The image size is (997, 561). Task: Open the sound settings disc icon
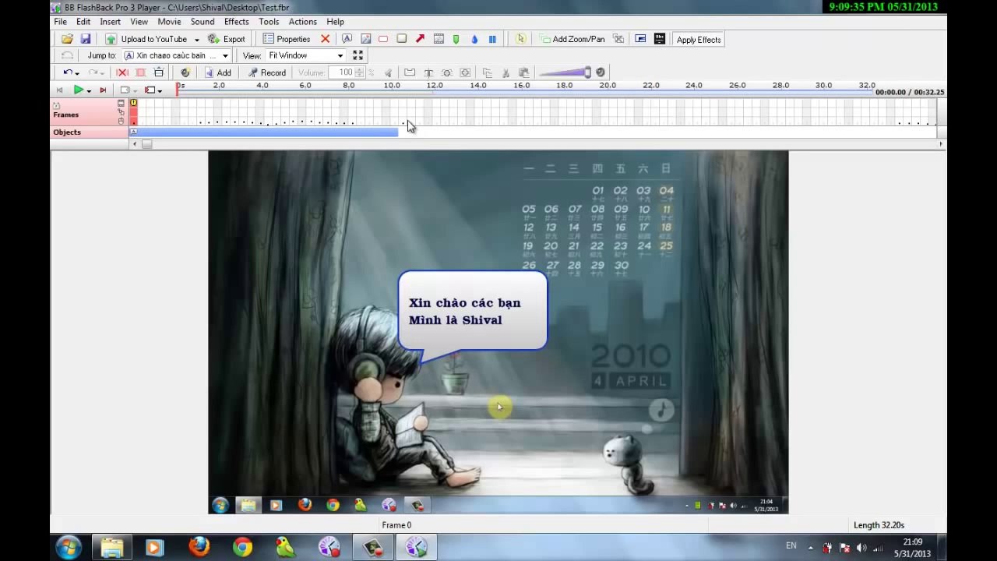click(185, 72)
